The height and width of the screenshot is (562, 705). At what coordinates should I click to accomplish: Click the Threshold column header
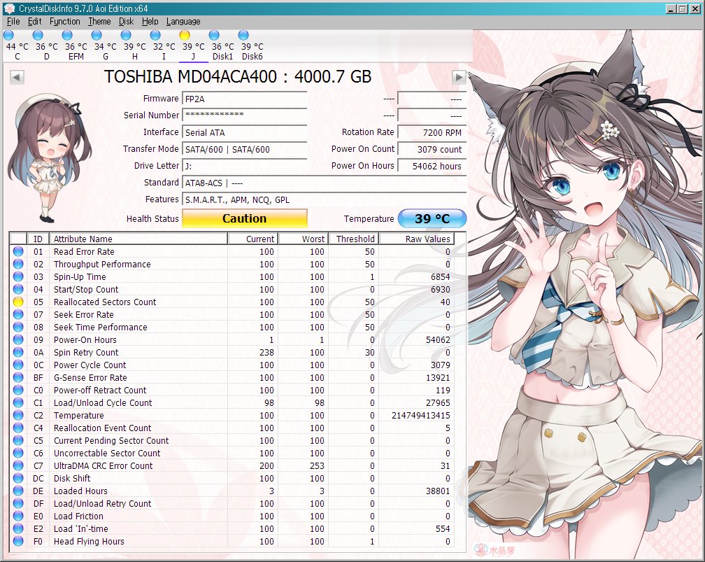coord(354,239)
